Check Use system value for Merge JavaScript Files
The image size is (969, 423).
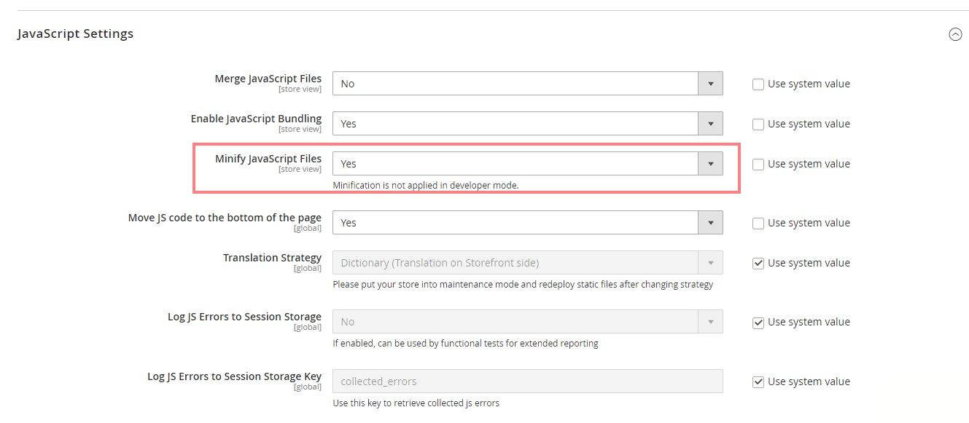pyautogui.click(x=758, y=84)
